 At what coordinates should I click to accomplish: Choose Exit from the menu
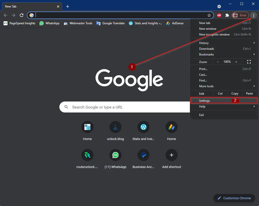(223, 115)
